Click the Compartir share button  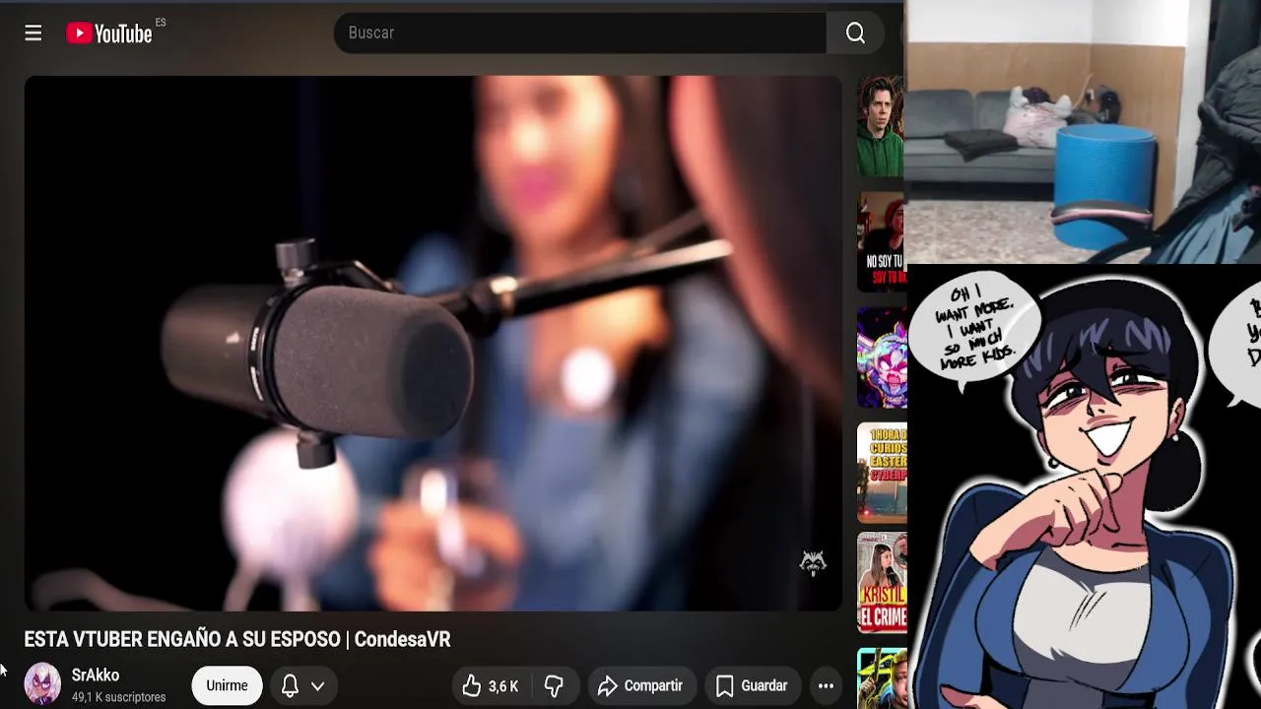click(x=641, y=685)
